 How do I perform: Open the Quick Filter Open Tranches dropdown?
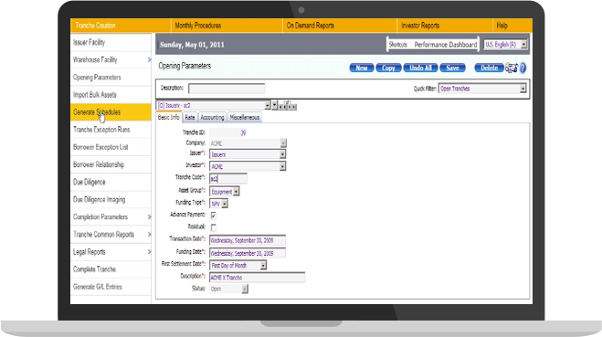click(482, 89)
